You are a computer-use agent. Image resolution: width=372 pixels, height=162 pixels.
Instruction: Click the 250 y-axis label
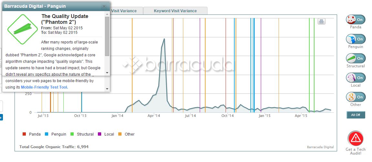tap(28, 94)
